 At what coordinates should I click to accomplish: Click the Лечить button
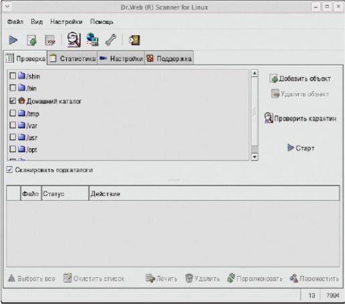point(161,279)
